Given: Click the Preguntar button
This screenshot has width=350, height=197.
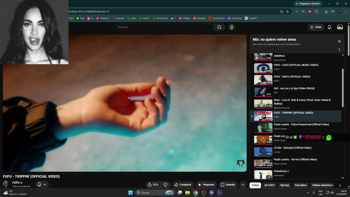Looking at the screenshot, I should (206, 185).
